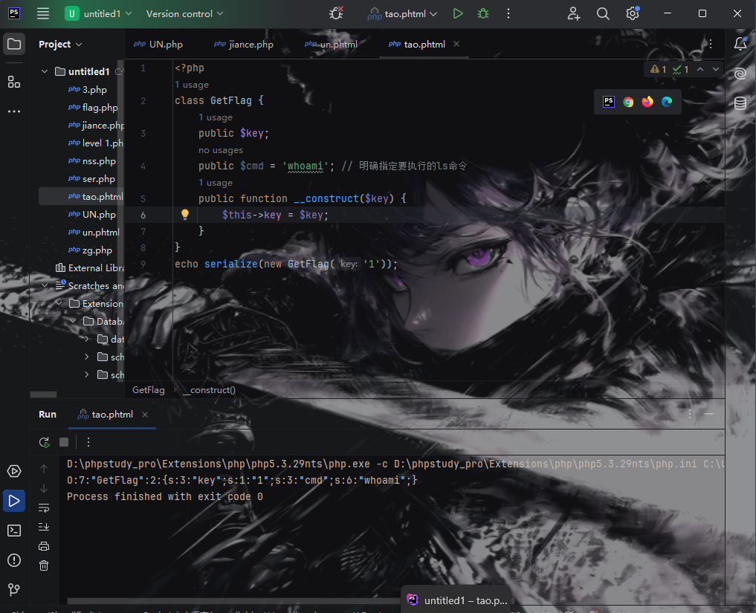Open the Terminal tool window

14,530
